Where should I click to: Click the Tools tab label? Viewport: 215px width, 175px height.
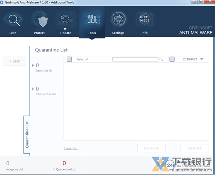pyautogui.click(x=92, y=33)
